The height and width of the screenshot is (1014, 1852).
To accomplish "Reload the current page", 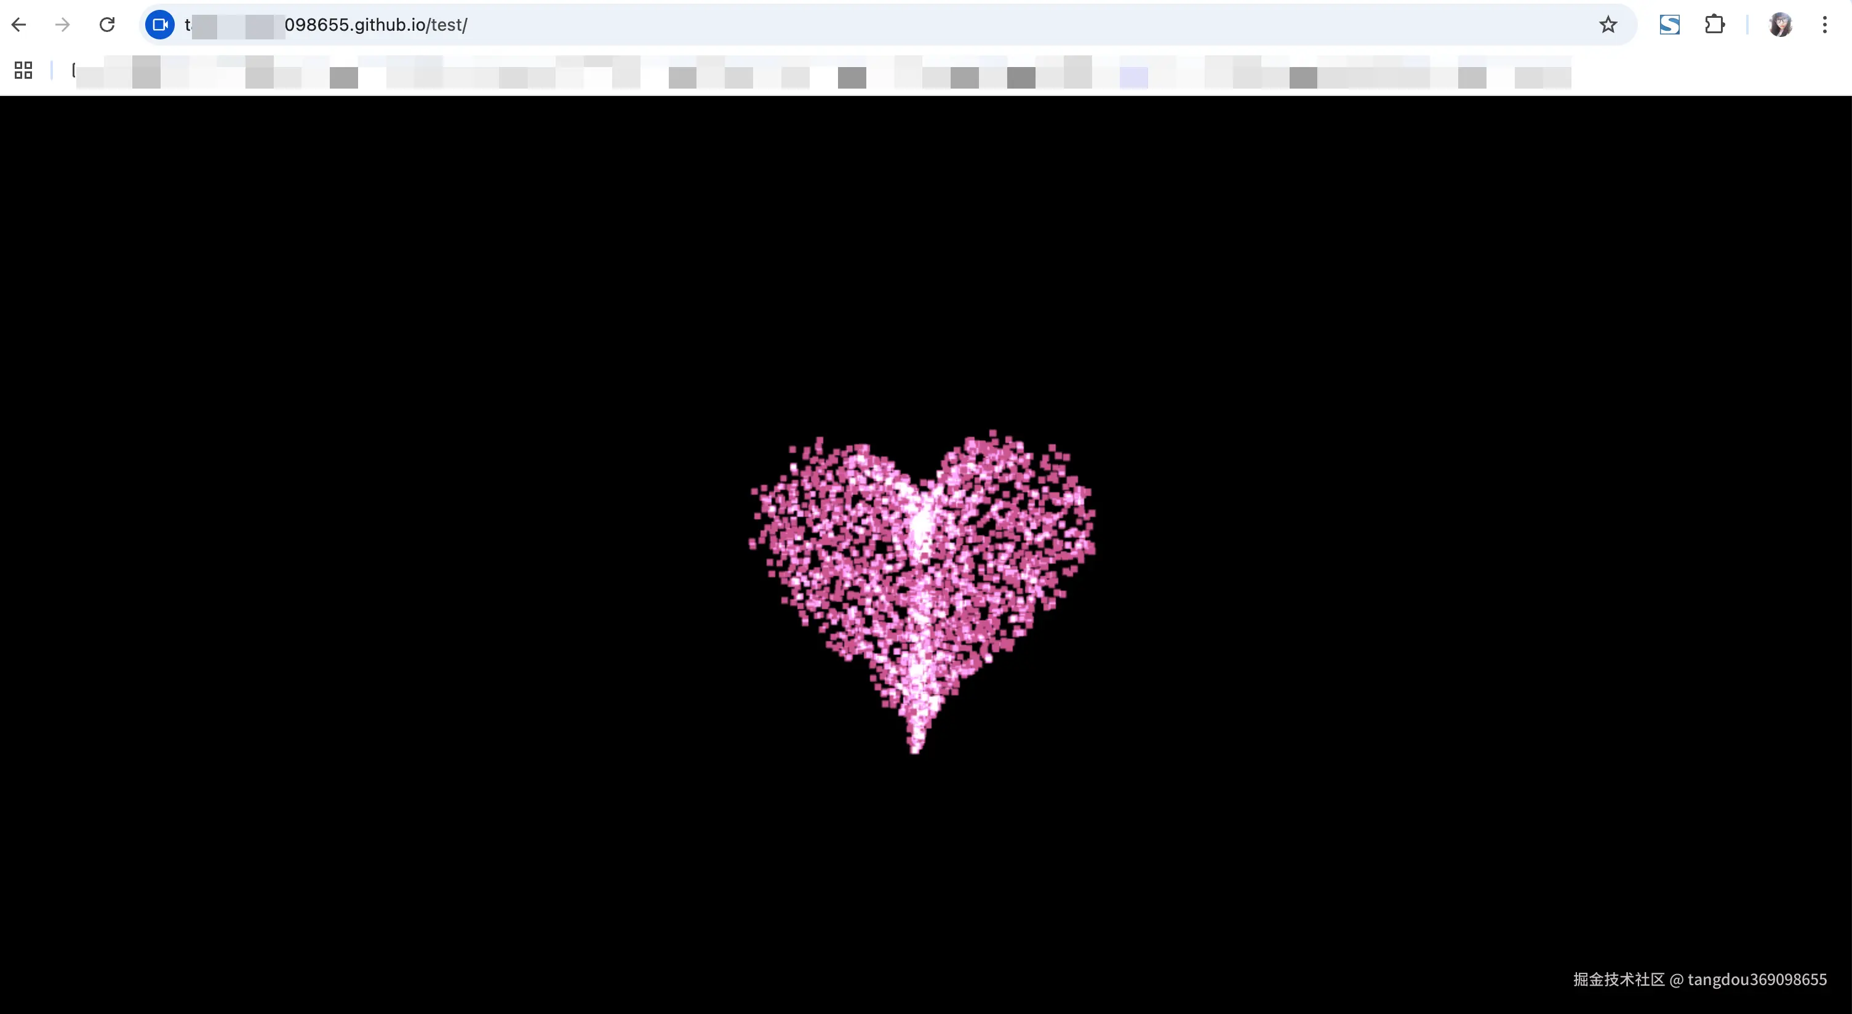I will [107, 25].
